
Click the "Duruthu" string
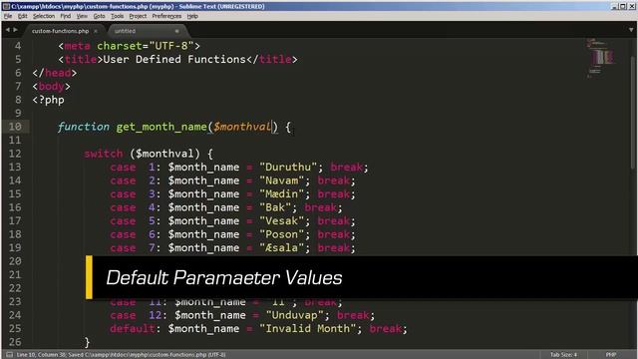[x=288, y=167]
